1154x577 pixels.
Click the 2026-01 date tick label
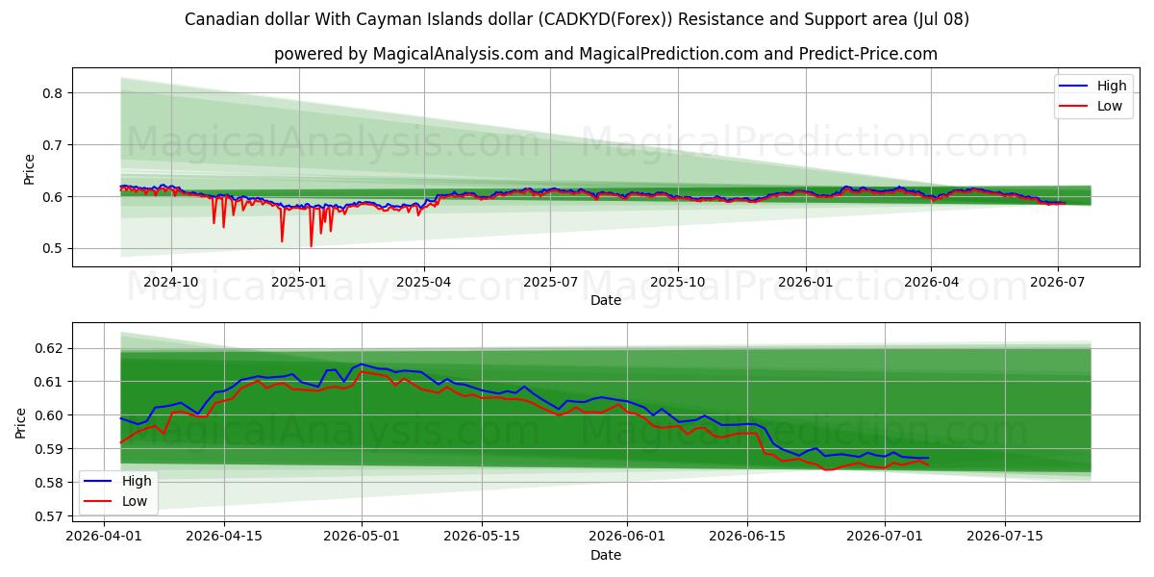click(805, 282)
